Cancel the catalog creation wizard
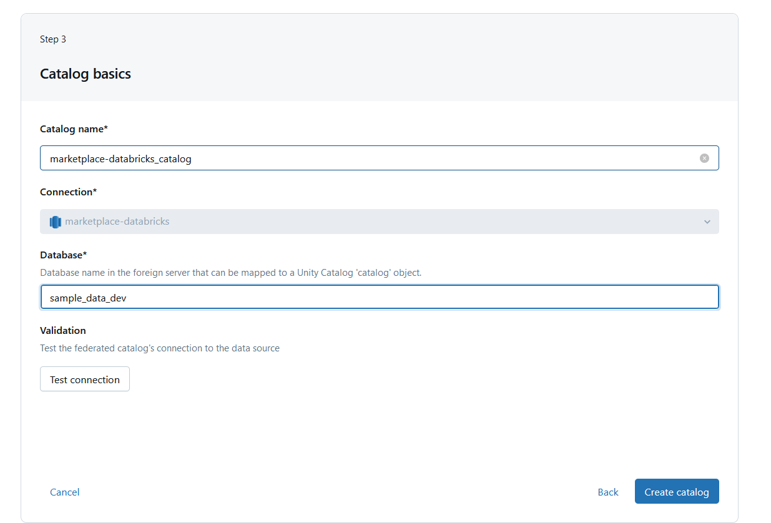This screenshot has width=771, height=523. pyautogui.click(x=64, y=492)
